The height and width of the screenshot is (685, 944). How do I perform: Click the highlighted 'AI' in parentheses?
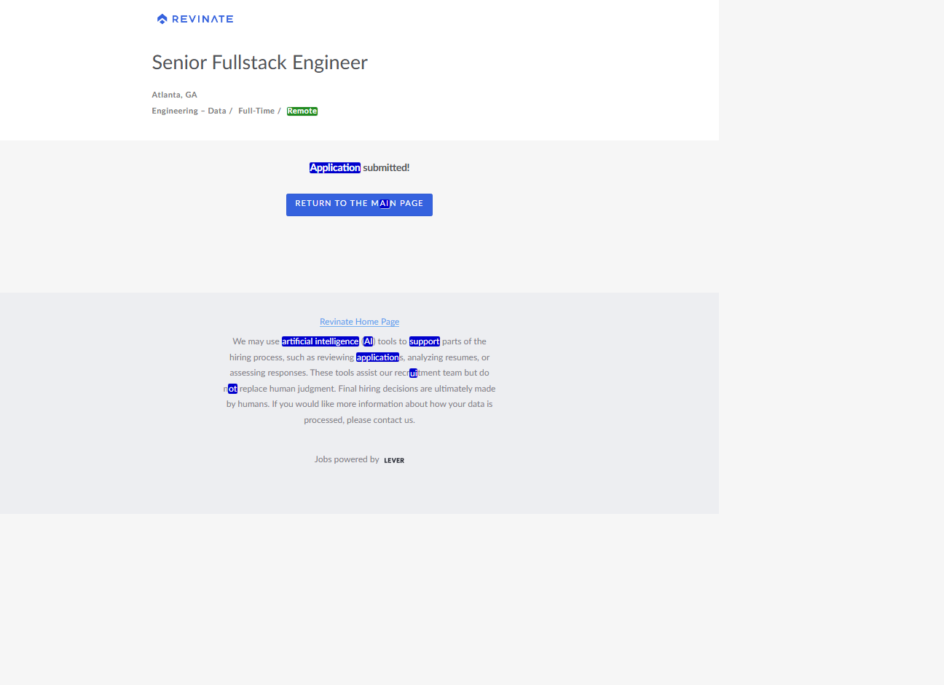[x=368, y=341]
